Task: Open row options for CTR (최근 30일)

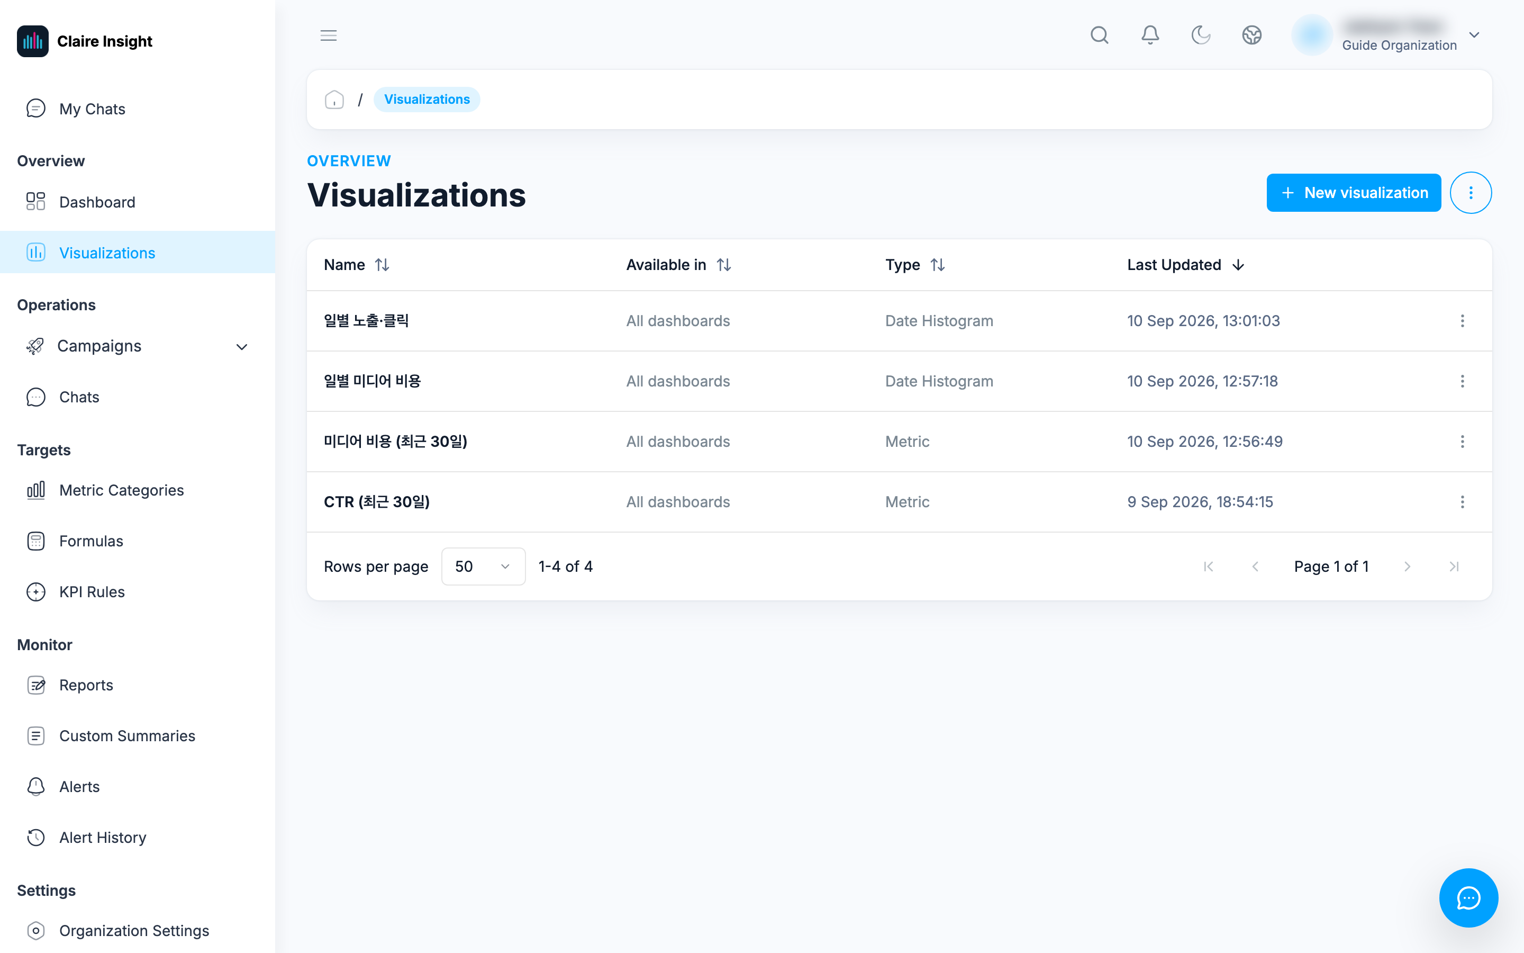Action: (1462, 502)
